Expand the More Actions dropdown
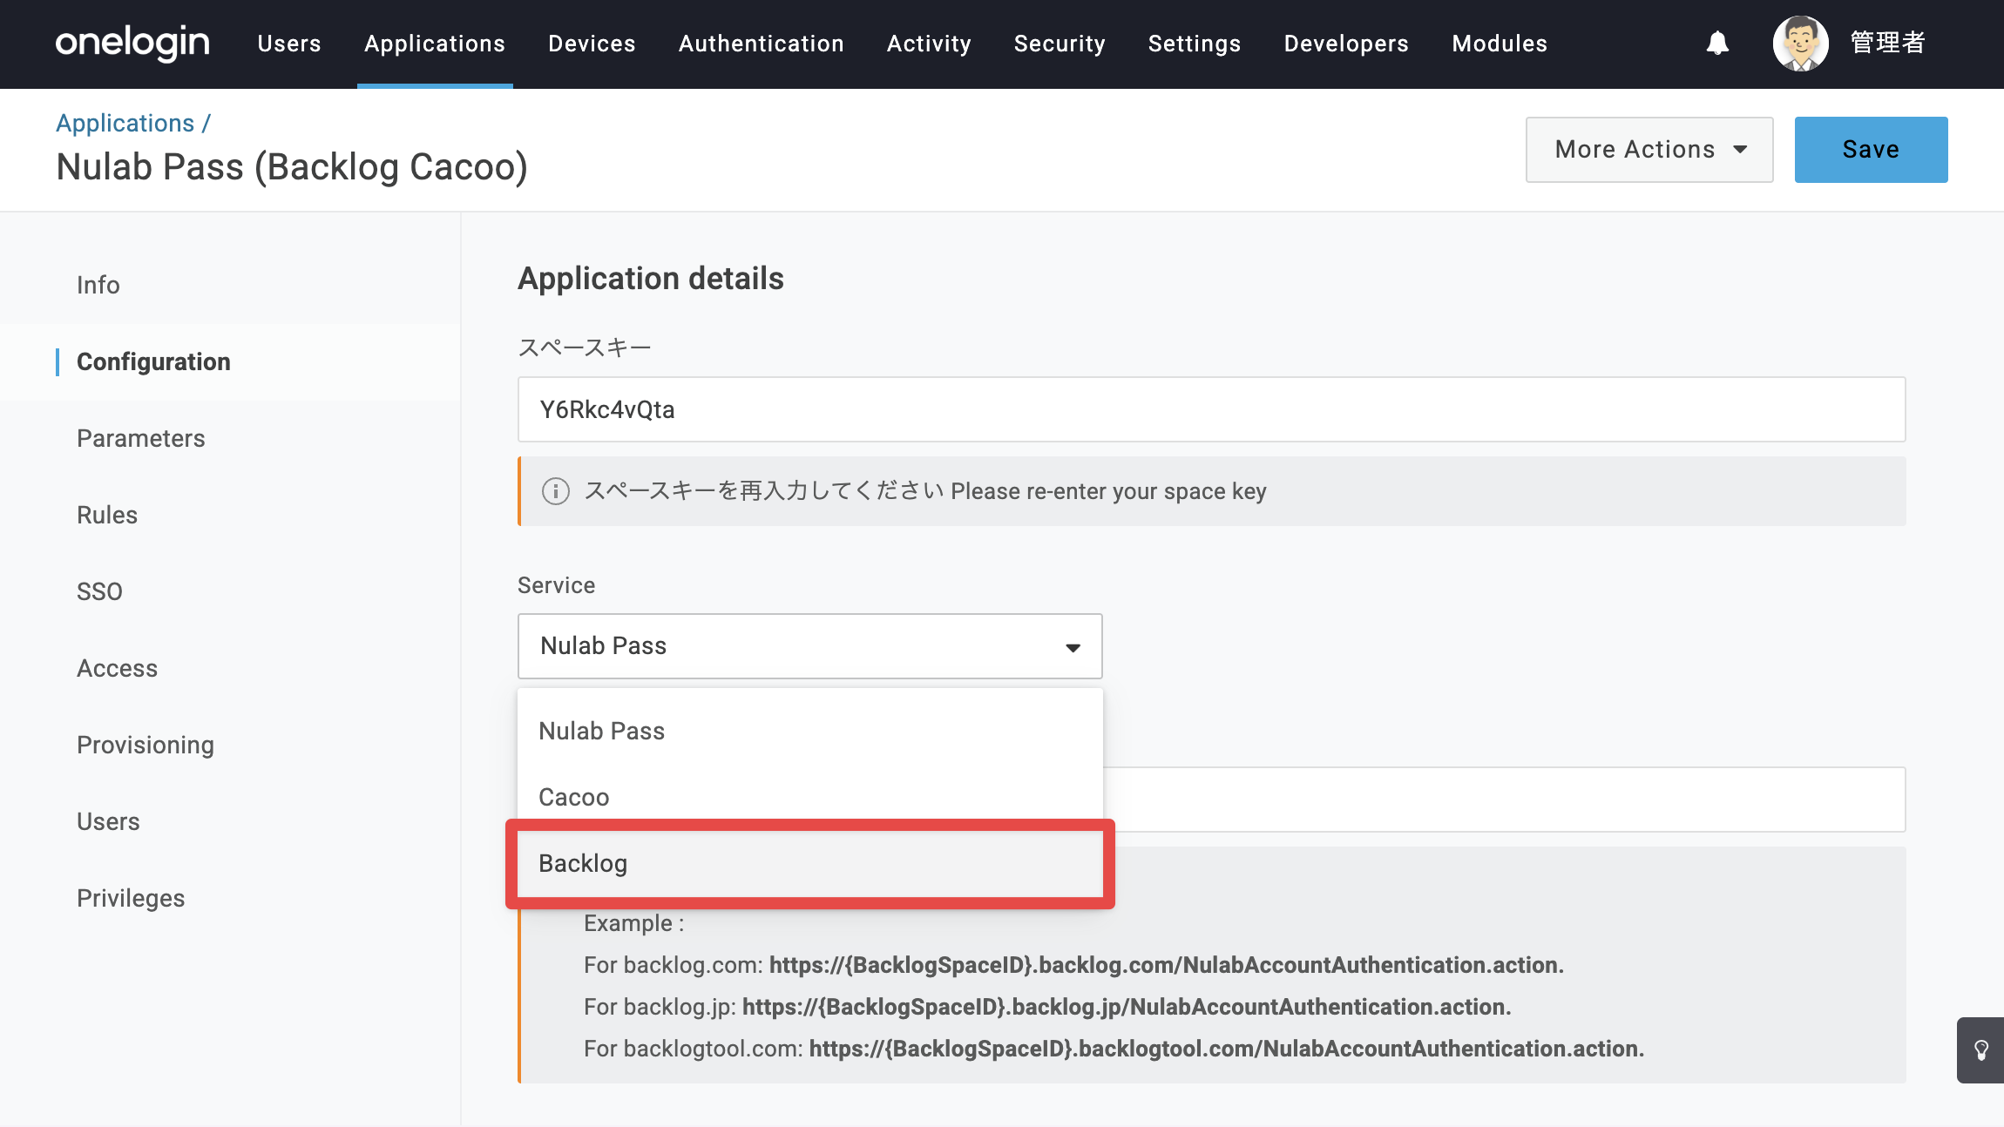Viewport: 2004px width, 1127px height. coord(1649,150)
